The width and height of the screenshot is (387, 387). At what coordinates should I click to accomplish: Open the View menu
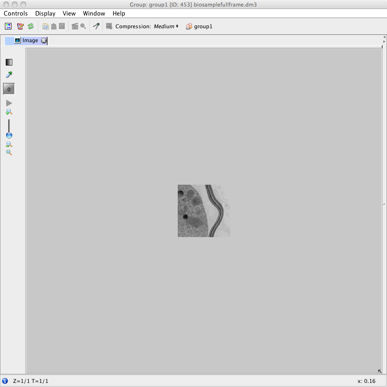click(69, 14)
